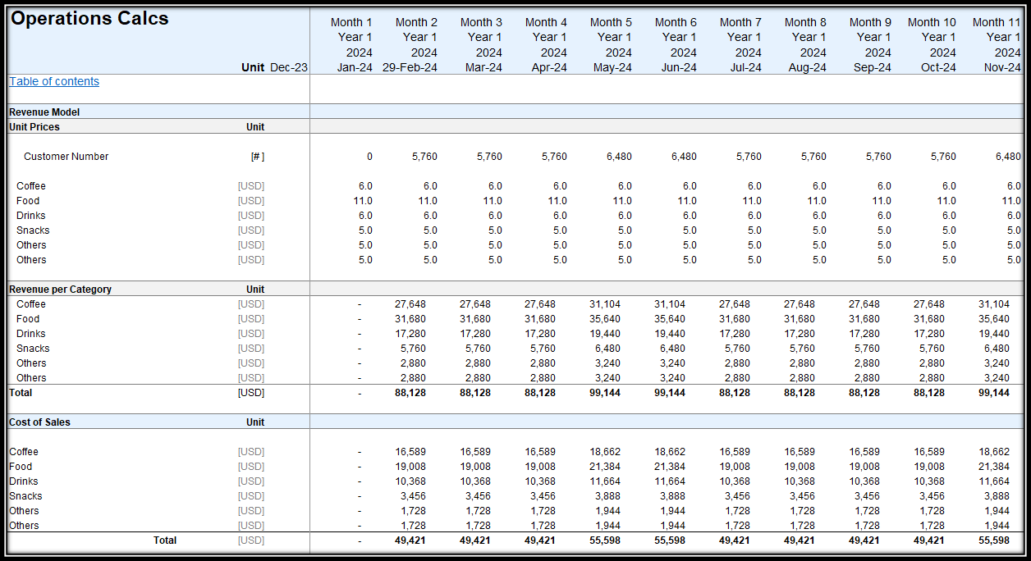Click Coffee revenue value for Month 2
The width and height of the screenshot is (1031, 561).
410,304
